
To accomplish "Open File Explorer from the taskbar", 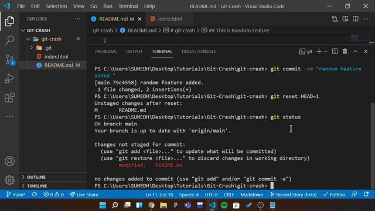I will tap(163, 205).
